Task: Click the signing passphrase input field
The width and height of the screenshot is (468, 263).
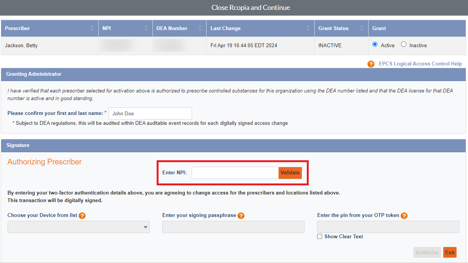Action: [x=233, y=227]
